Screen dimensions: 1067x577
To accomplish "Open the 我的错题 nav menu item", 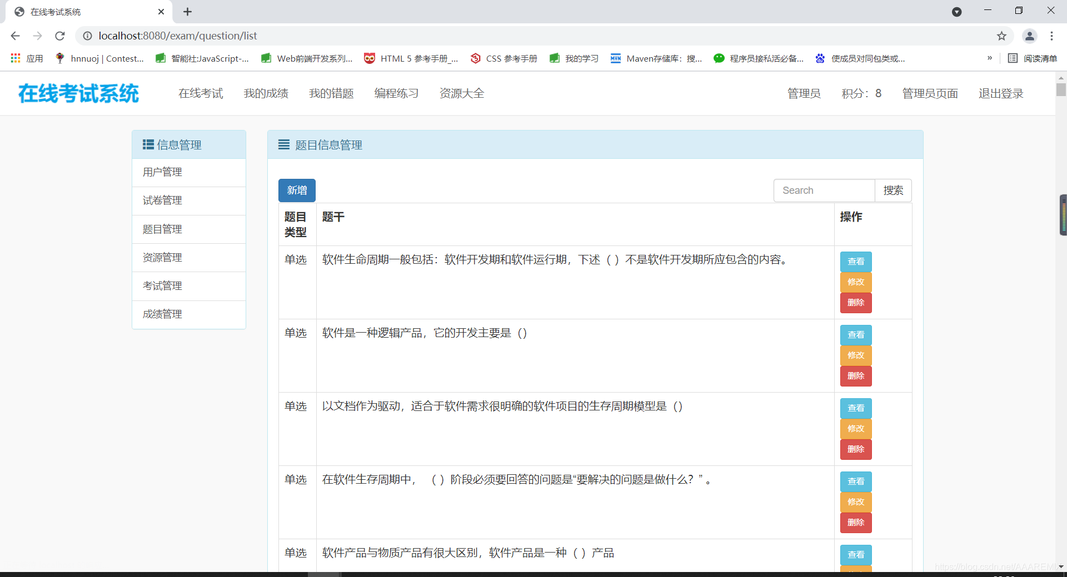I will click(x=331, y=93).
